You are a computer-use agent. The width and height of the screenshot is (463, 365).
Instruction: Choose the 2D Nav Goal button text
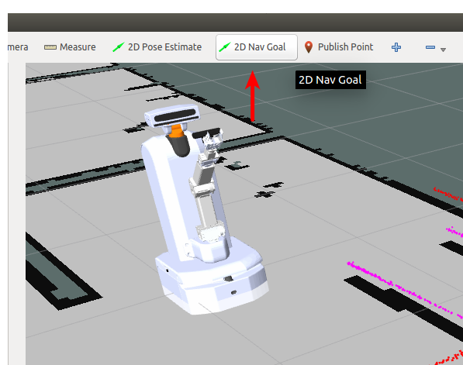tap(260, 47)
